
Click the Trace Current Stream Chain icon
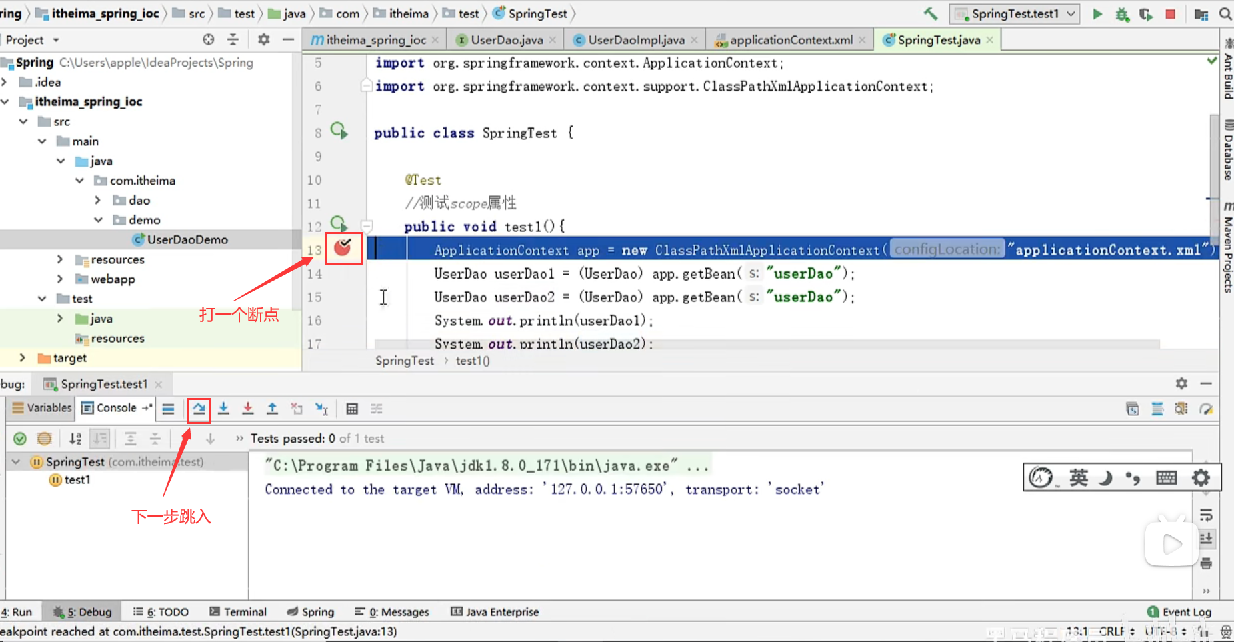click(377, 409)
